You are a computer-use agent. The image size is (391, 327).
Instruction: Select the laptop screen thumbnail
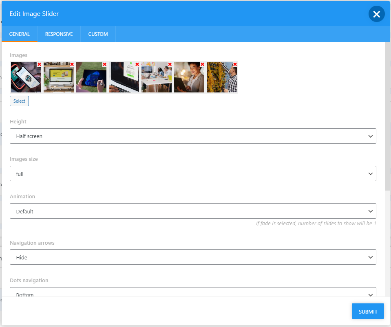124,77
